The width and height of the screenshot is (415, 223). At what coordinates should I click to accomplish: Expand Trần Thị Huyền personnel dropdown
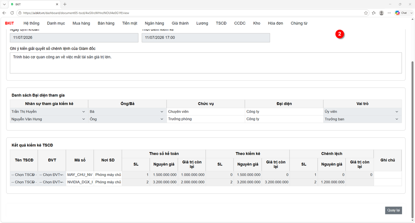click(x=49, y=111)
